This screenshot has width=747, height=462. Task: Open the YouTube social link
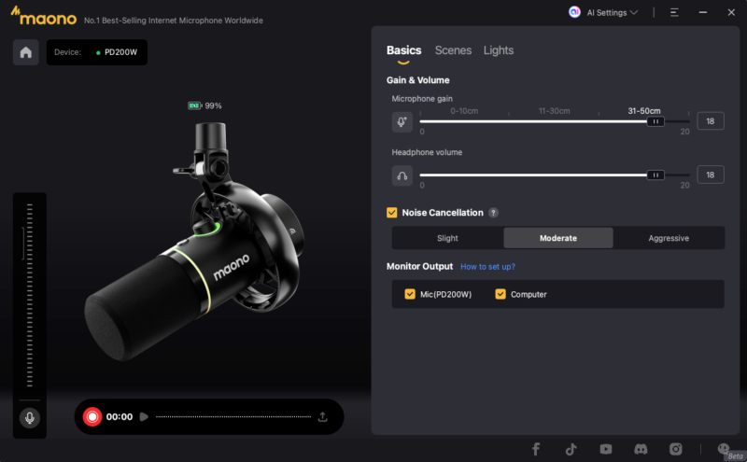tap(606, 449)
